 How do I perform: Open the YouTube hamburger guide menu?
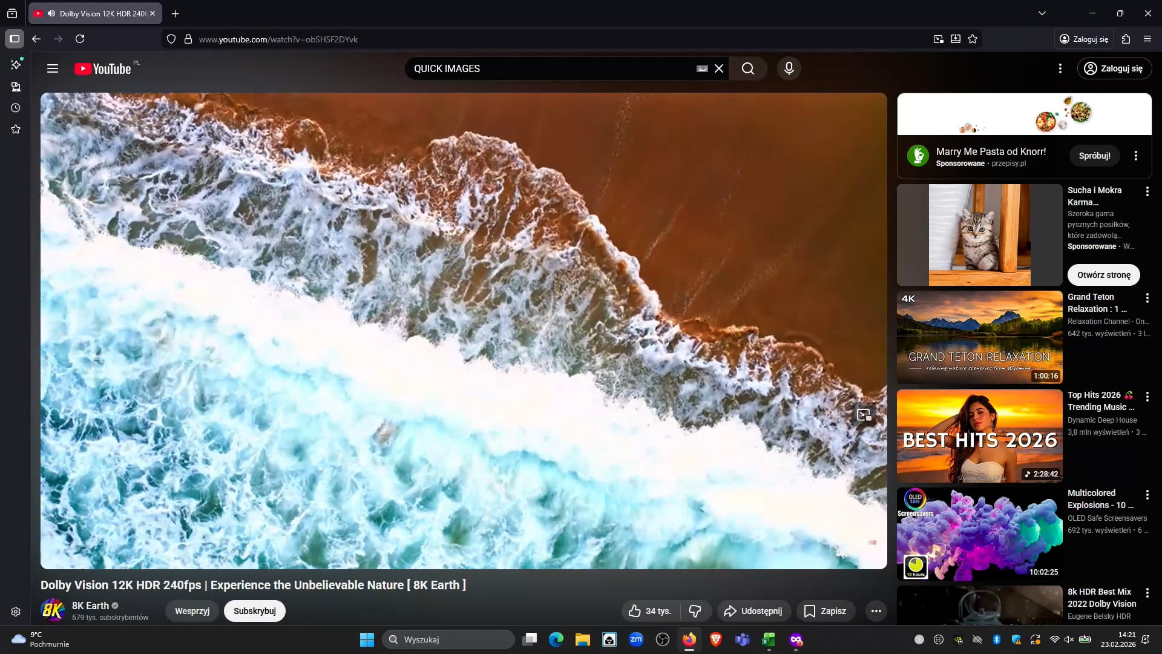(x=53, y=68)
